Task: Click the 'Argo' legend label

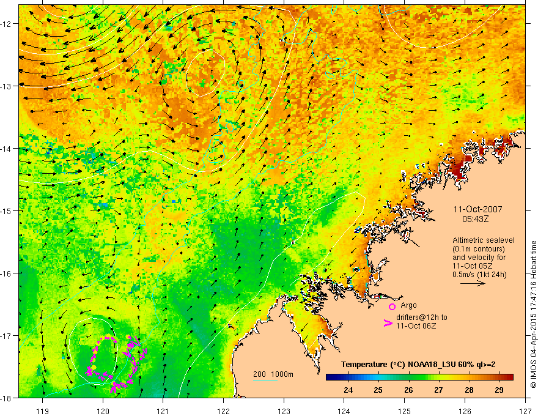Action: pyautogui.click(x=408, y=305)
